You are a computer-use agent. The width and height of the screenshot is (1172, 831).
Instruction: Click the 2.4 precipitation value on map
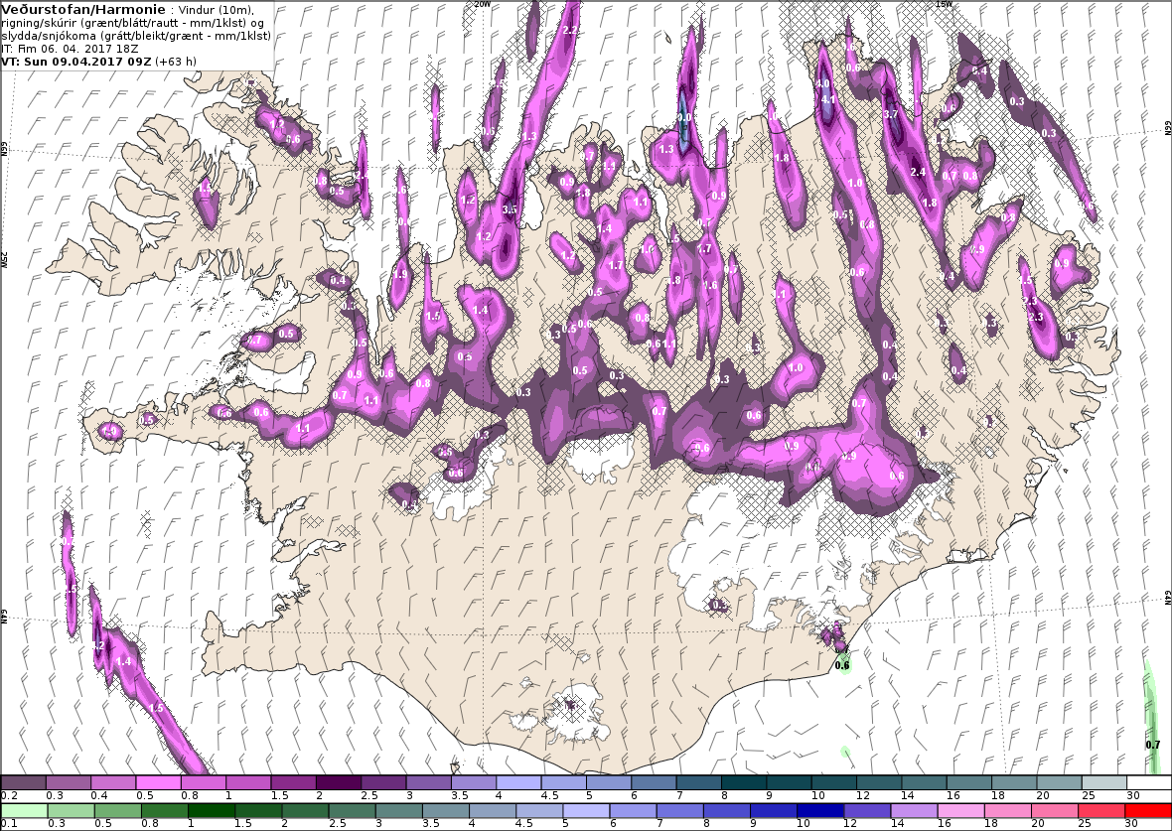(918, 172)
